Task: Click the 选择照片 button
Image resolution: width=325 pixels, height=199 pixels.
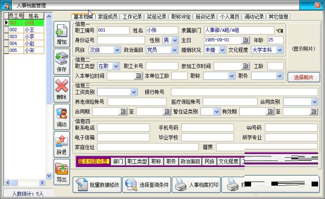Action: click(x=303, y=77)
